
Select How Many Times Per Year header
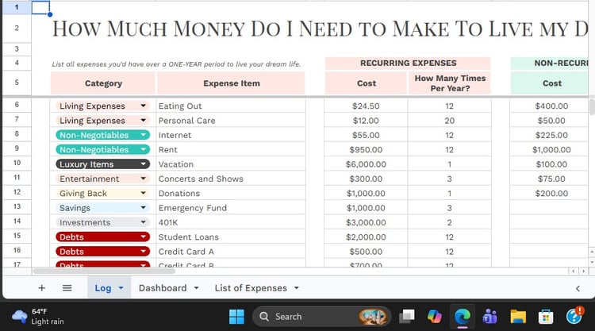point(450,83)
